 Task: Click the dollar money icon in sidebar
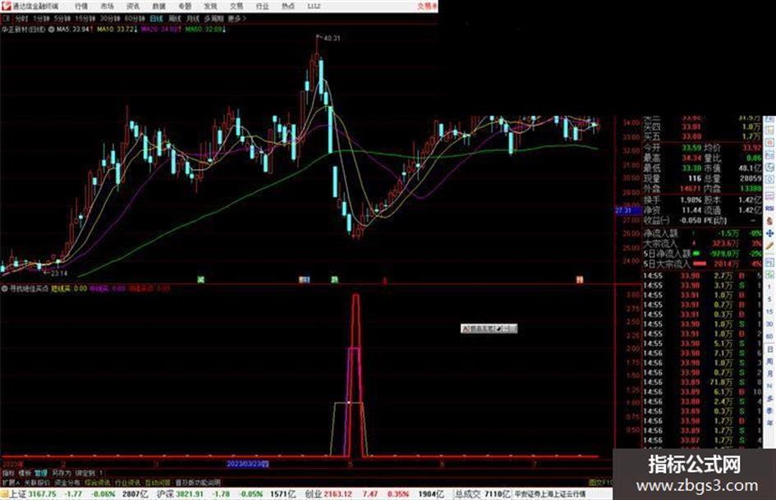pyautogui.click(x=769, y=221)
